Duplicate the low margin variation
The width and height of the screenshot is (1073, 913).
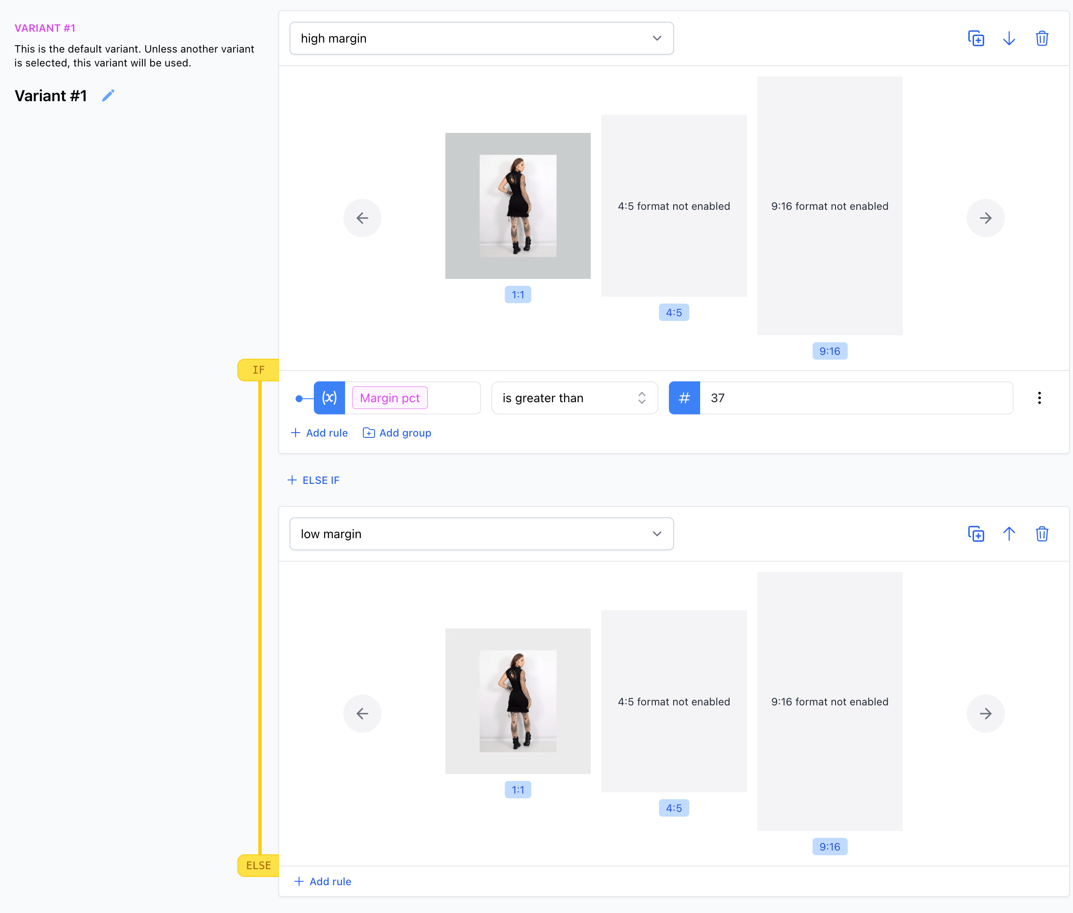click(x=976, y=534)
